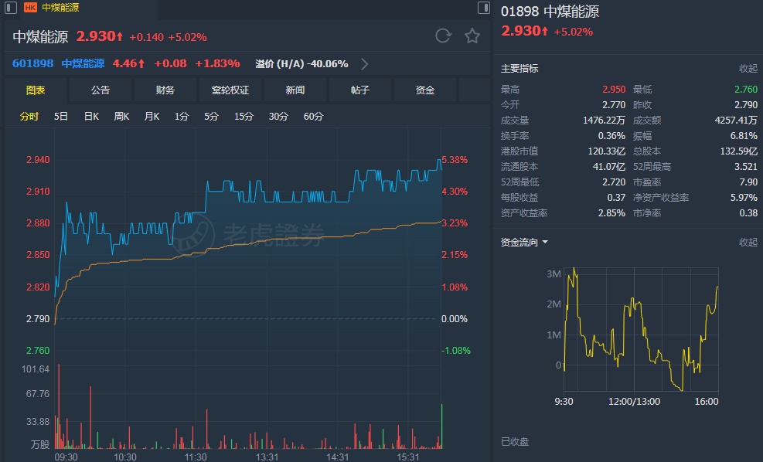Click 2.940 price axis label
The height and width of the screenshot is (462, 763).
[38, 159]
